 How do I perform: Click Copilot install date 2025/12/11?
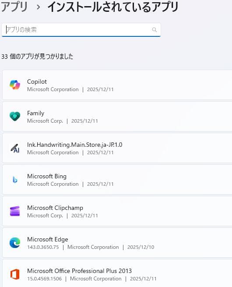[x=100, y=89]
